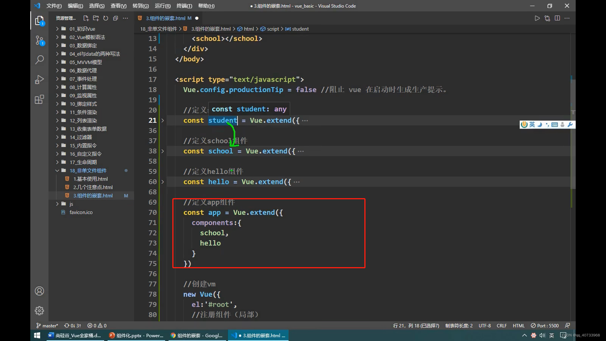Image resolution: width=606 pixels, height=341 pixels.
Task: Toggle Live Server Port 5500
Action: coord(545,325)
